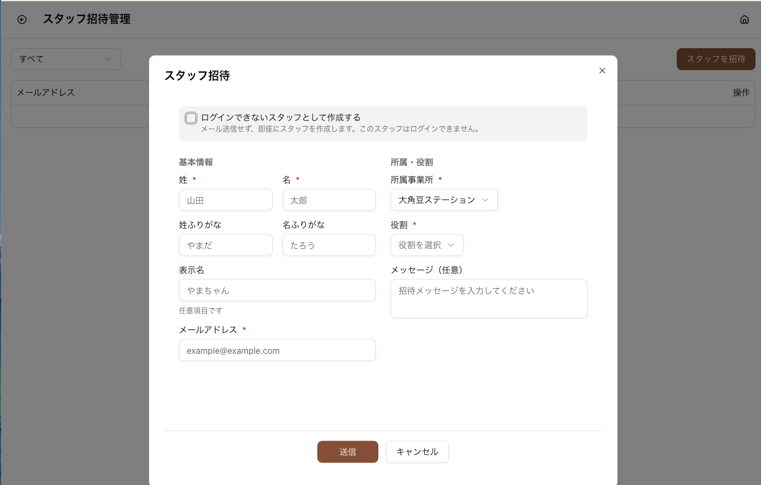This screenshot has width=761, height=485.
Task: Focus the 姓 input field
Action: coord(225,200)
